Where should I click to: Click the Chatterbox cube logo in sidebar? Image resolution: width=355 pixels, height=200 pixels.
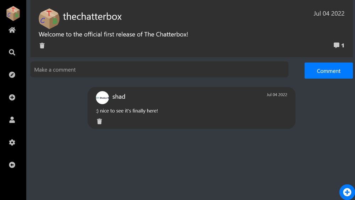pyautogui.click(x=13, y=14)
